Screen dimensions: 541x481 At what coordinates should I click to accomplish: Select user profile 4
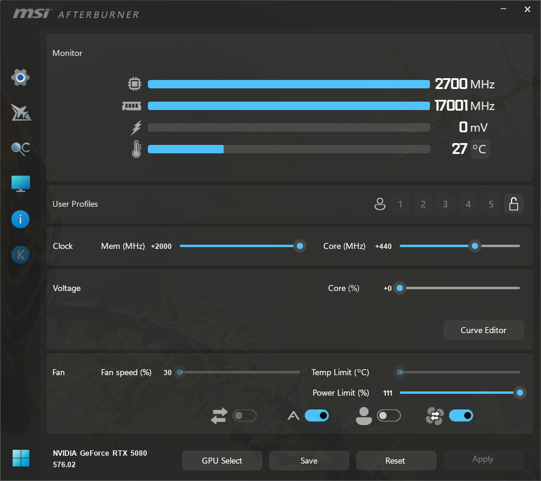click(x=468, y=204)
